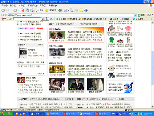Image resolution: width=154 pixels, height=116 pixels.
Task: Click the Stop button in IE toolbar
Action: (22, 10)
